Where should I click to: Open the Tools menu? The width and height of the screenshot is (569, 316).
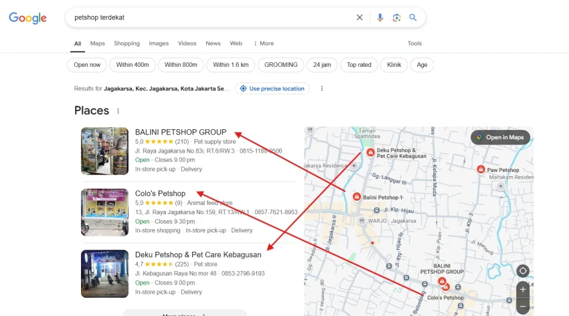[x=414, y=43]
